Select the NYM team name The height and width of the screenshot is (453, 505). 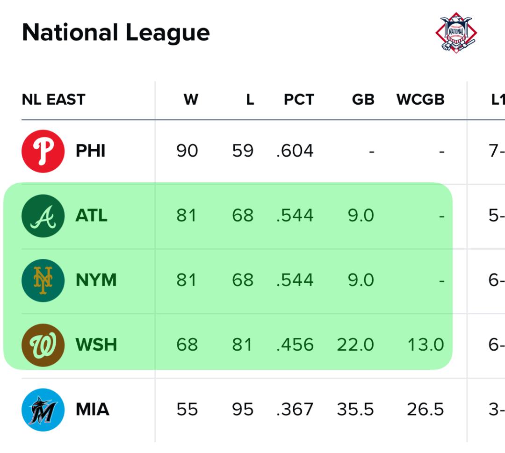pos(96,280)
